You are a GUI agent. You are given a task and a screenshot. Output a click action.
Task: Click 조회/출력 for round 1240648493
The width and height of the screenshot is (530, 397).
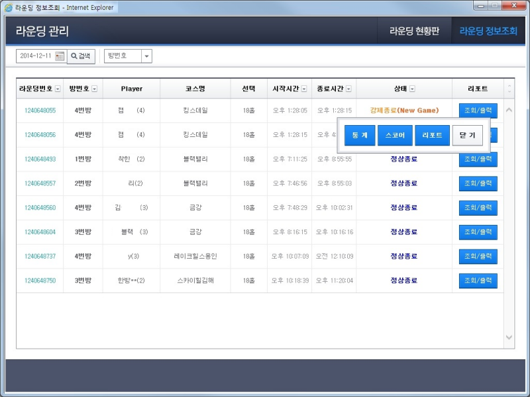[477, 159]
